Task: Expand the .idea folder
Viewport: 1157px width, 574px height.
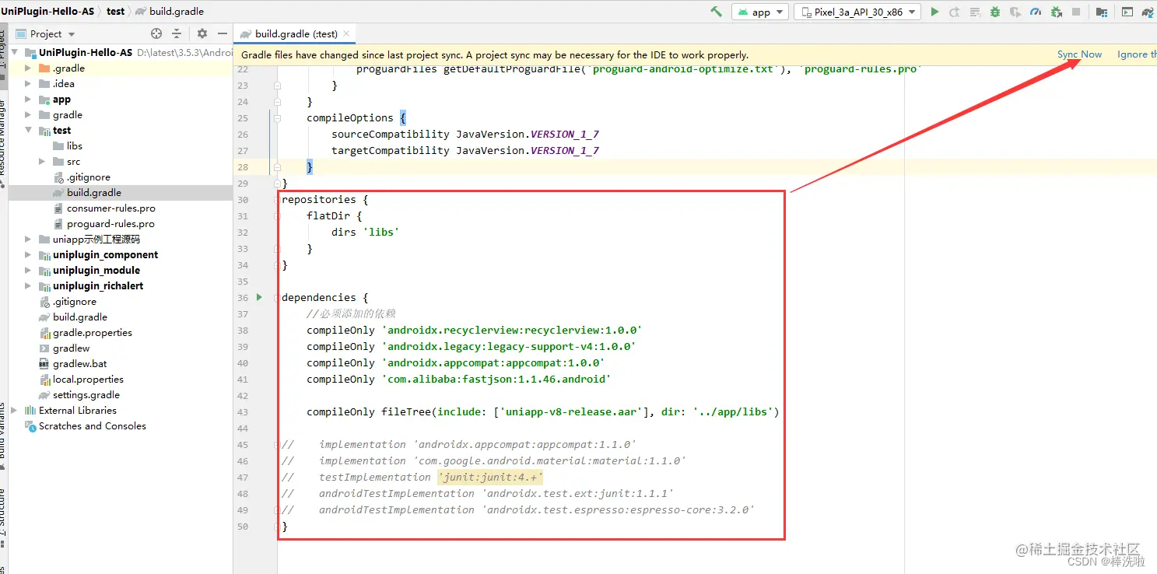Action: point(28,84)
